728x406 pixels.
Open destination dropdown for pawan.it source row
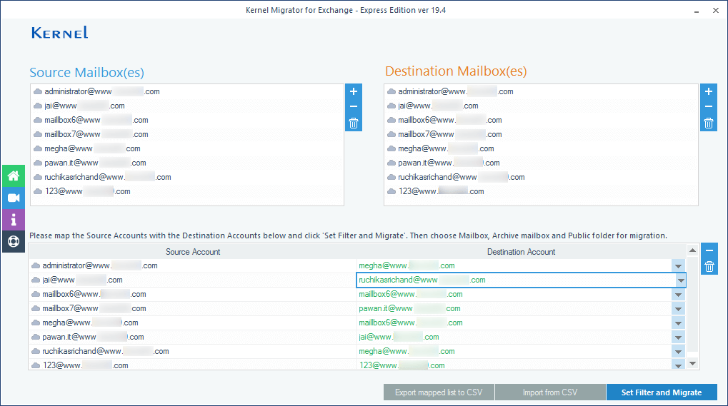(x=678, y=338)
